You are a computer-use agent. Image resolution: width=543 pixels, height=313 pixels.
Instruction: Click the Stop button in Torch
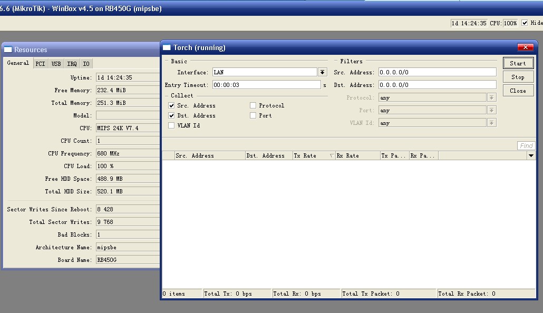click(518, 77)
